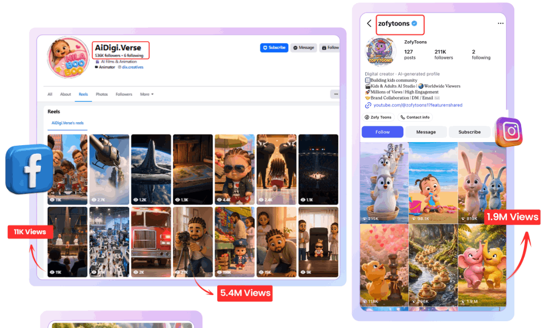Click the 2 following counter on zofytoons
This screenshot has width=541, height=328.
tap(481, 54)
